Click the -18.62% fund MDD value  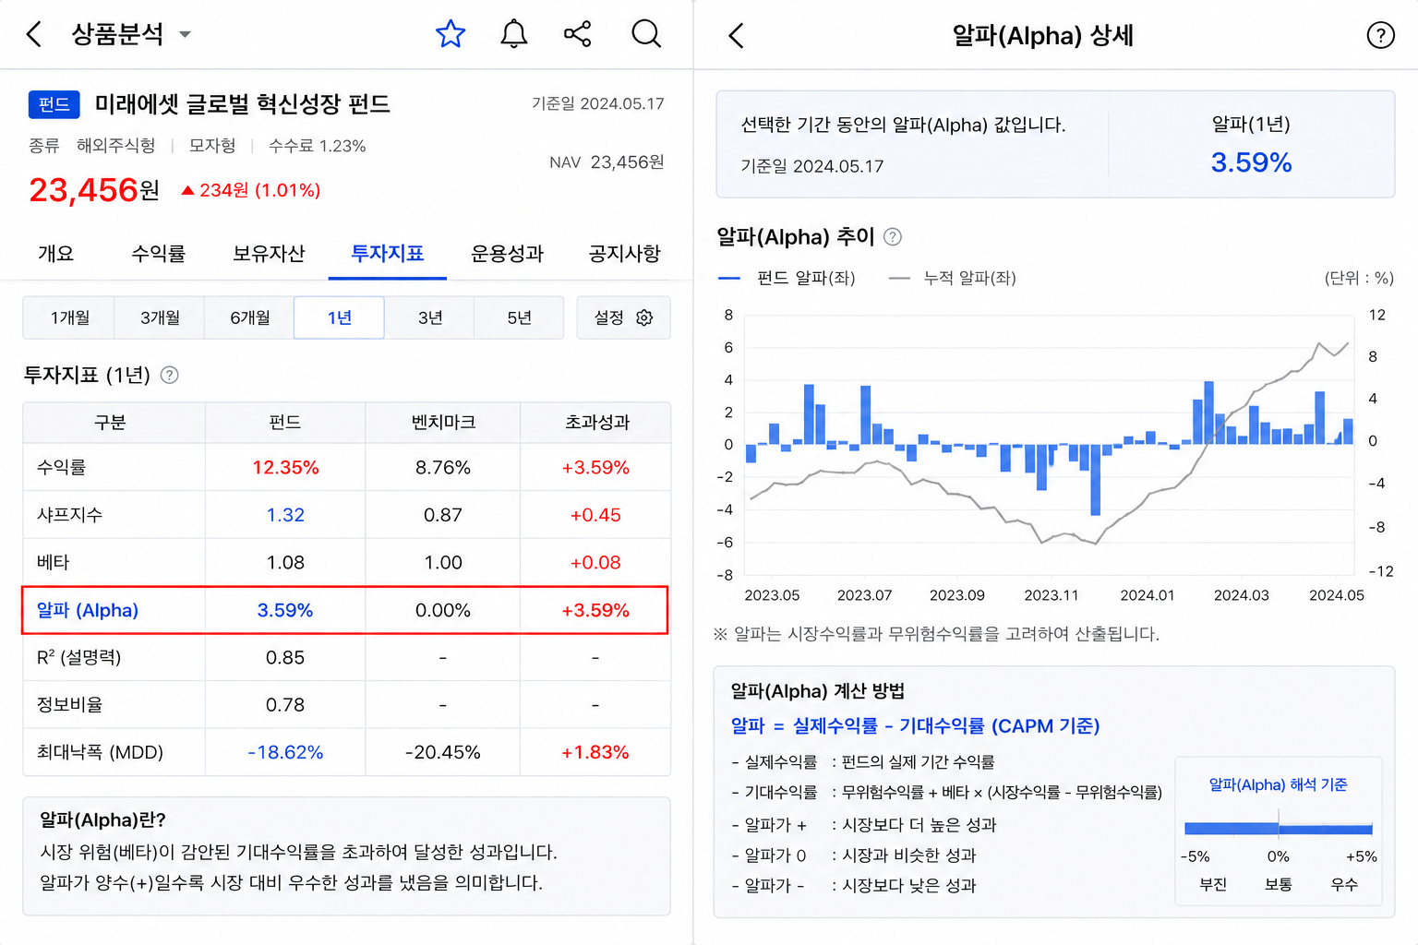(x=285, y=752)
